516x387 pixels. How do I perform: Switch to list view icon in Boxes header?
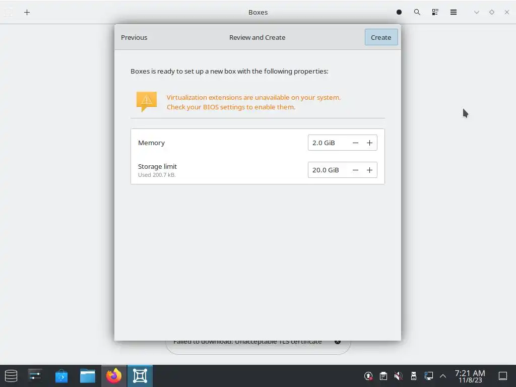pyautogui.click(x=435, y=12)
